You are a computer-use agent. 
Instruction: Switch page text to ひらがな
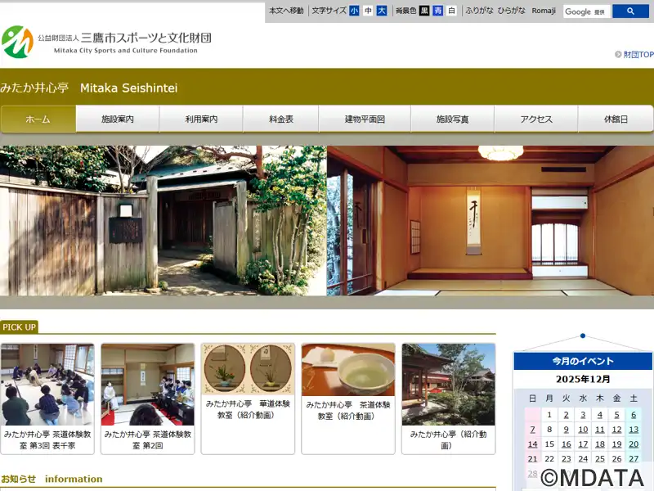512,11
